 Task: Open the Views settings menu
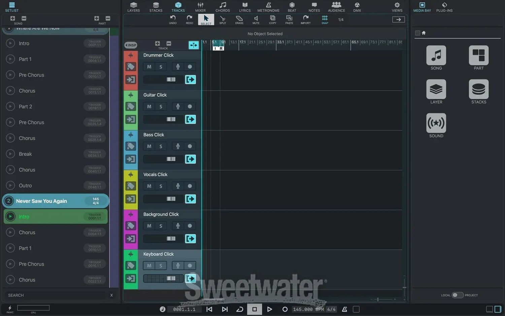(397, 7)
